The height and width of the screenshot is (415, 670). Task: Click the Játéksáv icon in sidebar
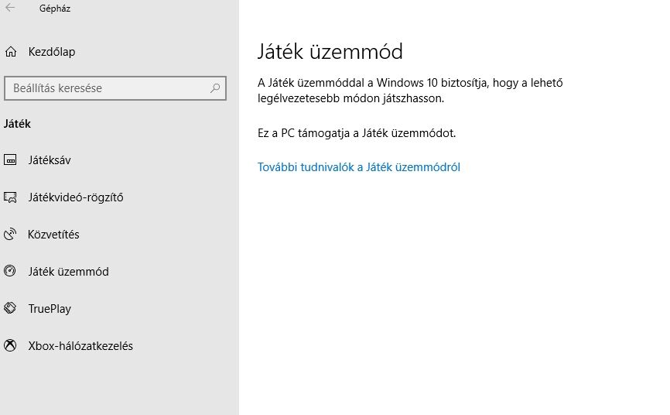11,160
